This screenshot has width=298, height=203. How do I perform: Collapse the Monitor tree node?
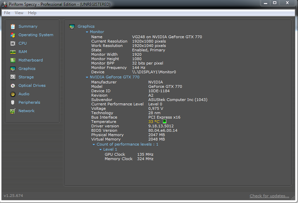point(87,32)
